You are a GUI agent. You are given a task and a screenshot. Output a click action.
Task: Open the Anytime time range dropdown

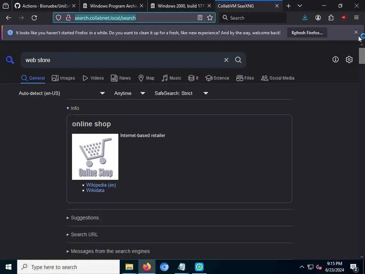(x=130, y=93)
